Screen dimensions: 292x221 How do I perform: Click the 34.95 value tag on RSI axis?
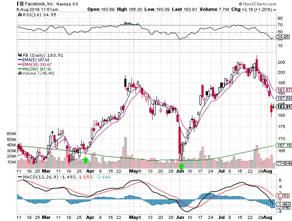283,37
